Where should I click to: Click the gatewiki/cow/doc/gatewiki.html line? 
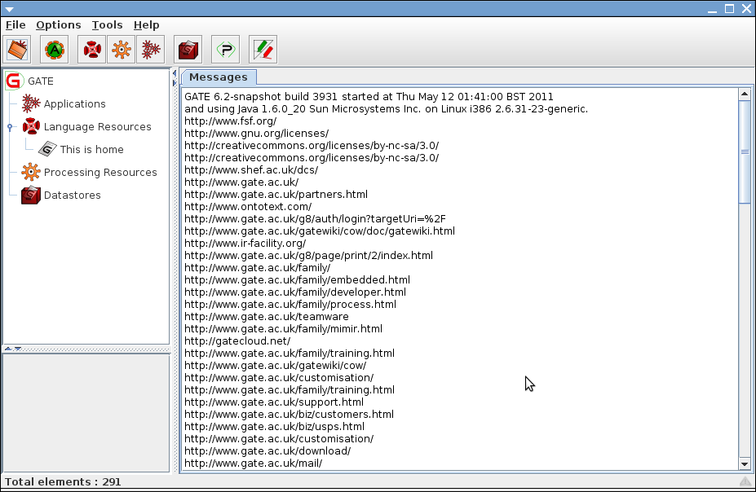[x=319, y=231]
